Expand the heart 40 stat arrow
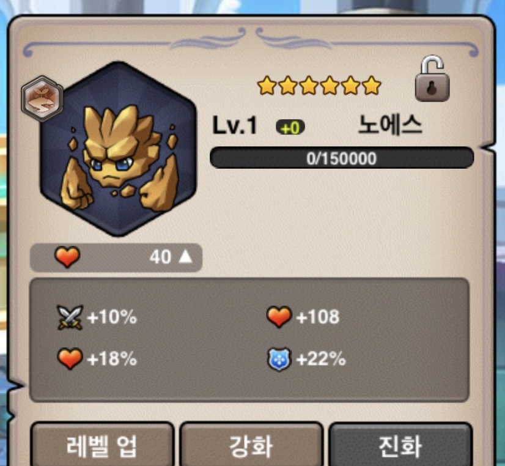The width and height of the screenshot is (505, 466). 185,257
